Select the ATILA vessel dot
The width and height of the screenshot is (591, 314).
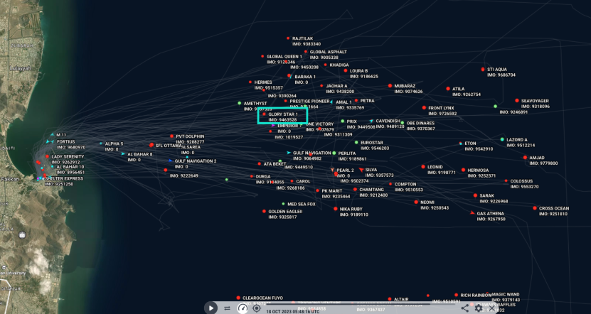pyautogui.click(x=448, y=89)
